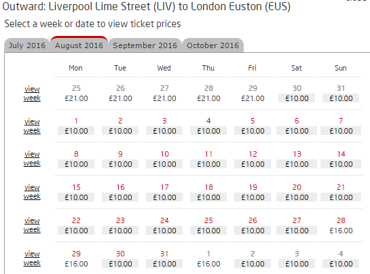The image size is (370, 274).
Task: Switch to the July 2016 tab
Action: click(x=27, y=45)
